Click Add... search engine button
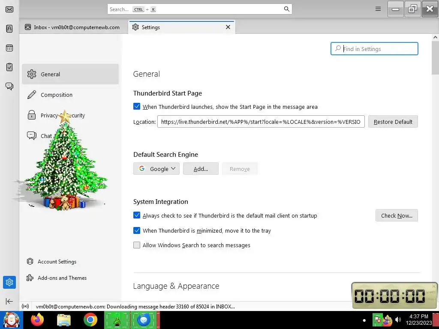 [201, 169]
